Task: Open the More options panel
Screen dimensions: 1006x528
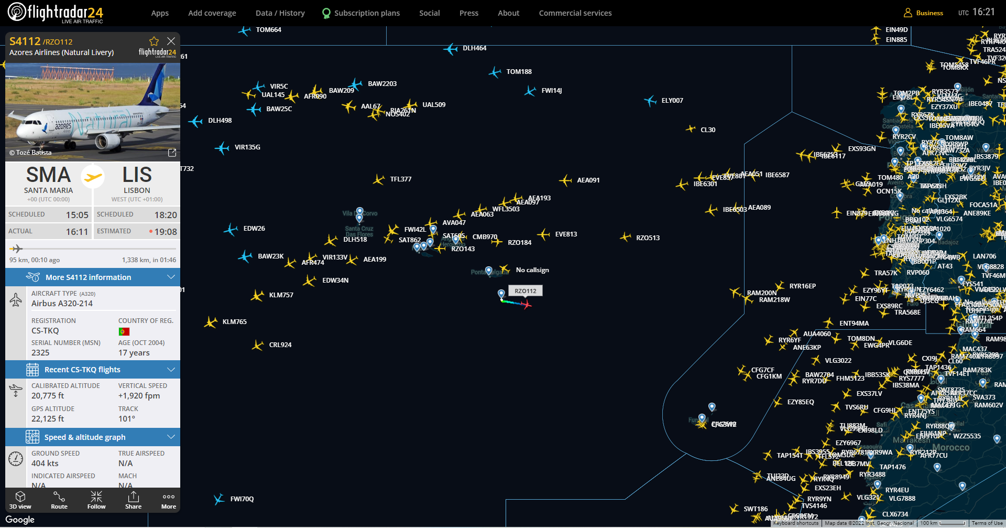Action: coord(168,500)
